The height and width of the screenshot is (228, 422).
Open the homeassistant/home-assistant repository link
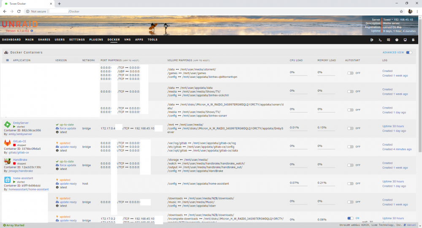click(29, 189)
